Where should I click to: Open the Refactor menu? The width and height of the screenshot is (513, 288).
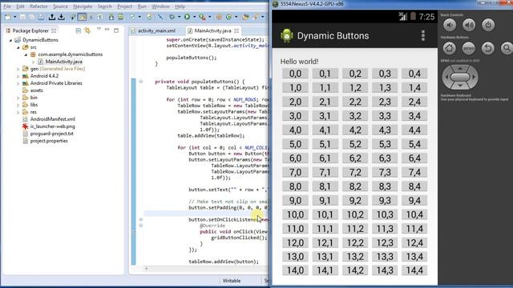pos(38,6)
